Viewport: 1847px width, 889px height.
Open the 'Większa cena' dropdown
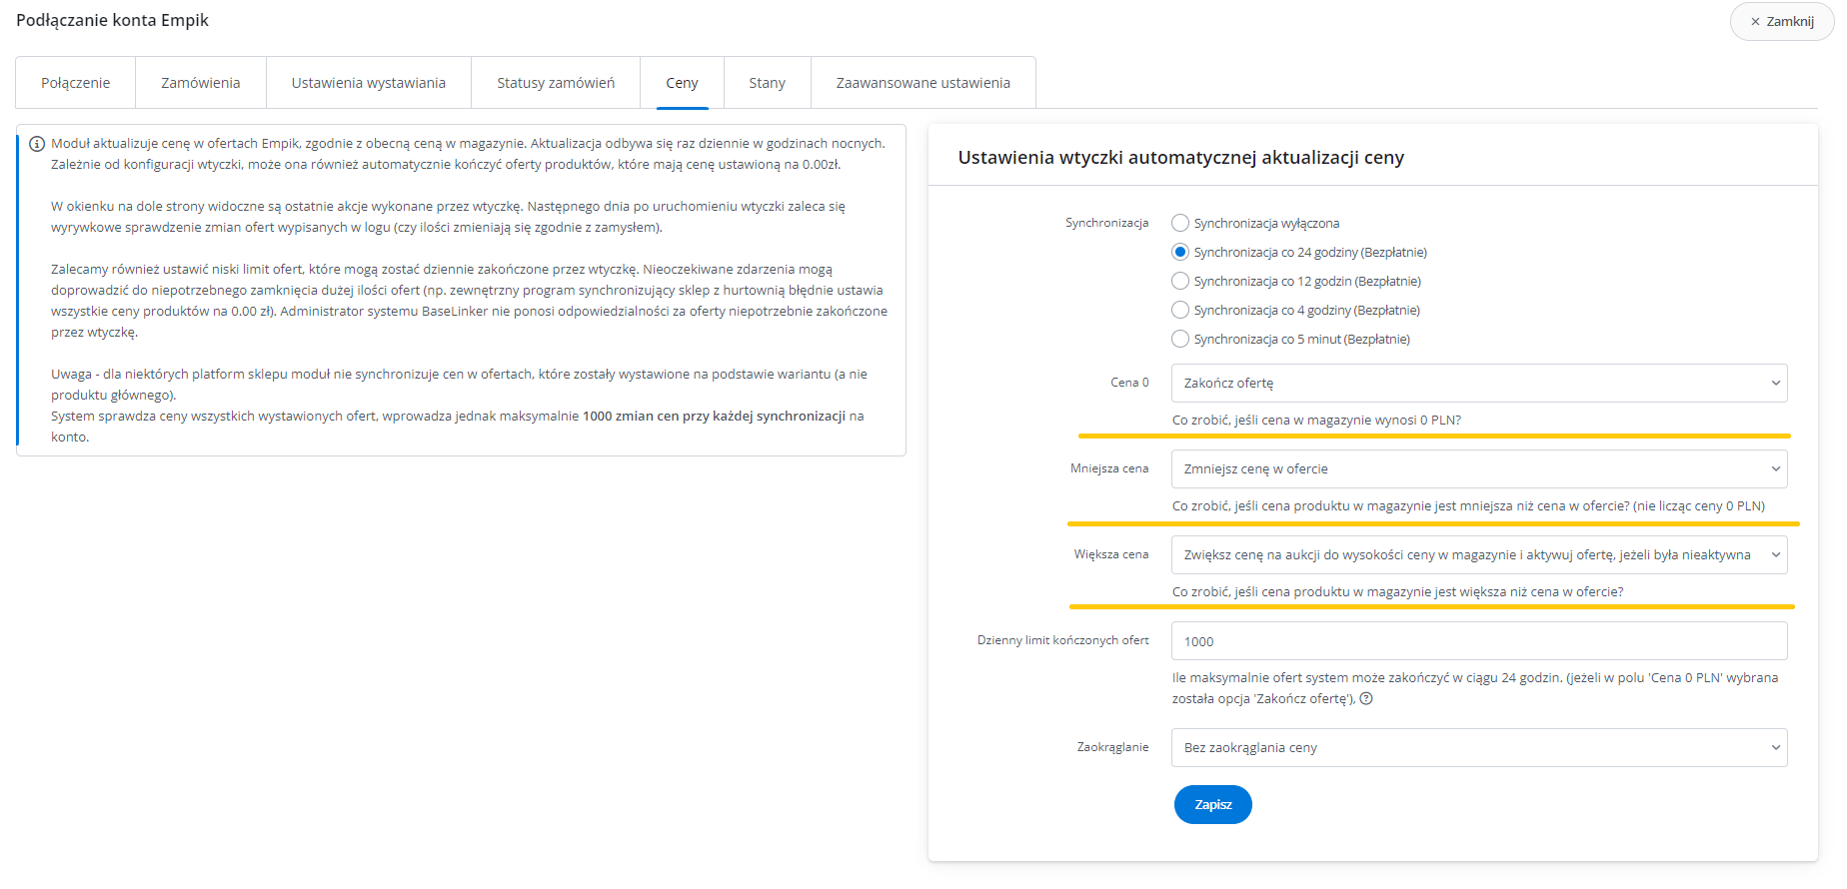(1478, 554)
